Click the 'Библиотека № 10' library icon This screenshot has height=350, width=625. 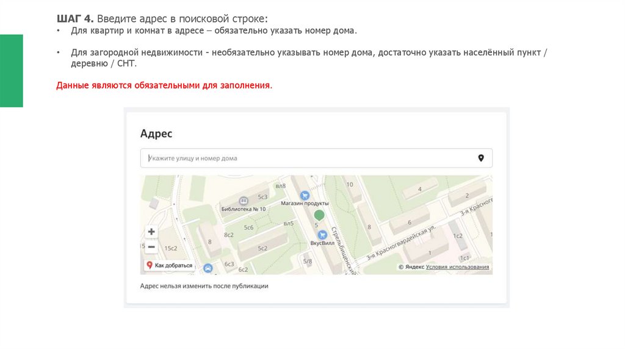pos(243,201)
